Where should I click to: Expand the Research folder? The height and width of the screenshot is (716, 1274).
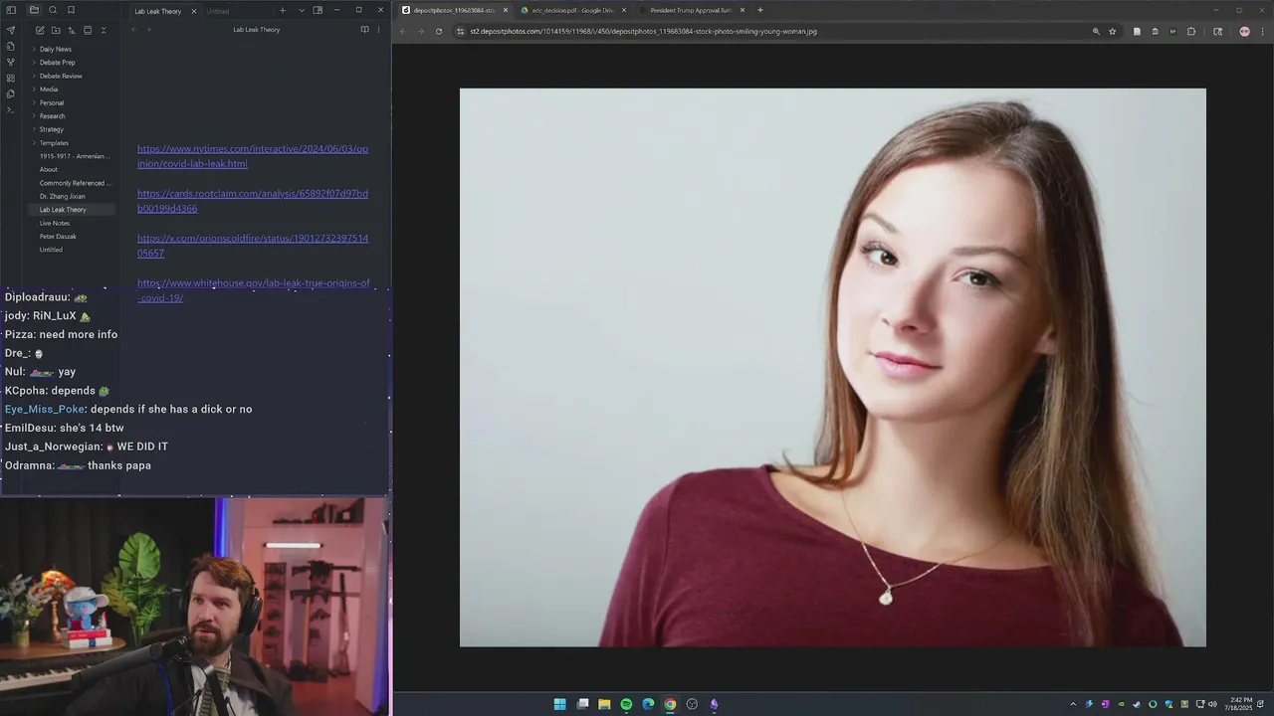(x=52, y=116)
